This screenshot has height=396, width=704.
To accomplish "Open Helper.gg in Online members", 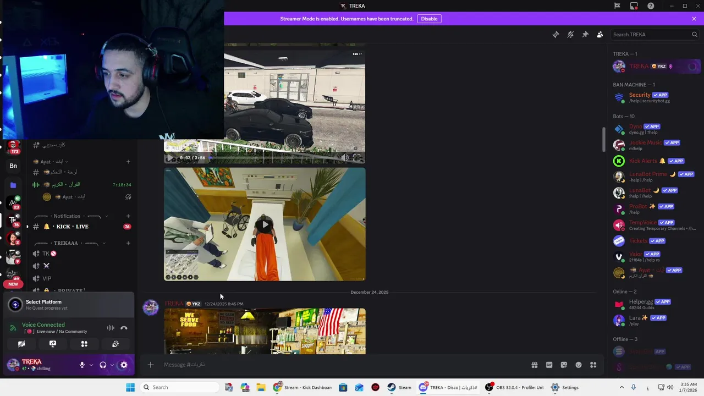I will click(656, 304).
